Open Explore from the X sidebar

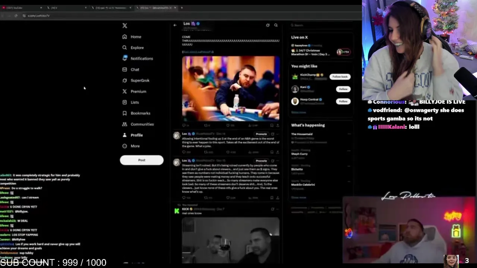(x=133, y=48)
